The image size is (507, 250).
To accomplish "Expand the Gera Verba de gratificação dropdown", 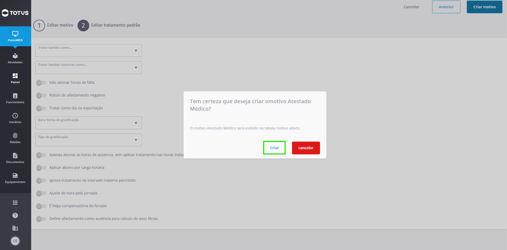I will (x=89, y=123).
